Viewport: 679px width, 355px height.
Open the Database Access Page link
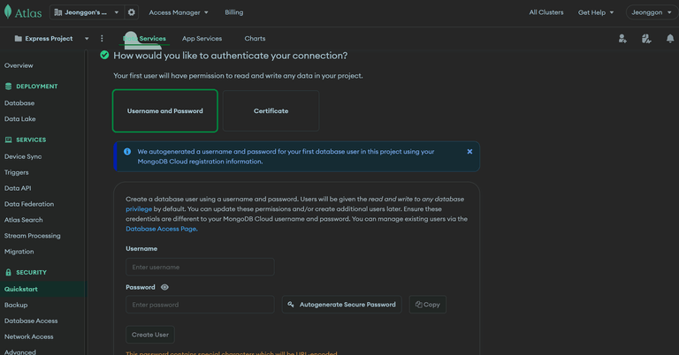click(162, 229)
